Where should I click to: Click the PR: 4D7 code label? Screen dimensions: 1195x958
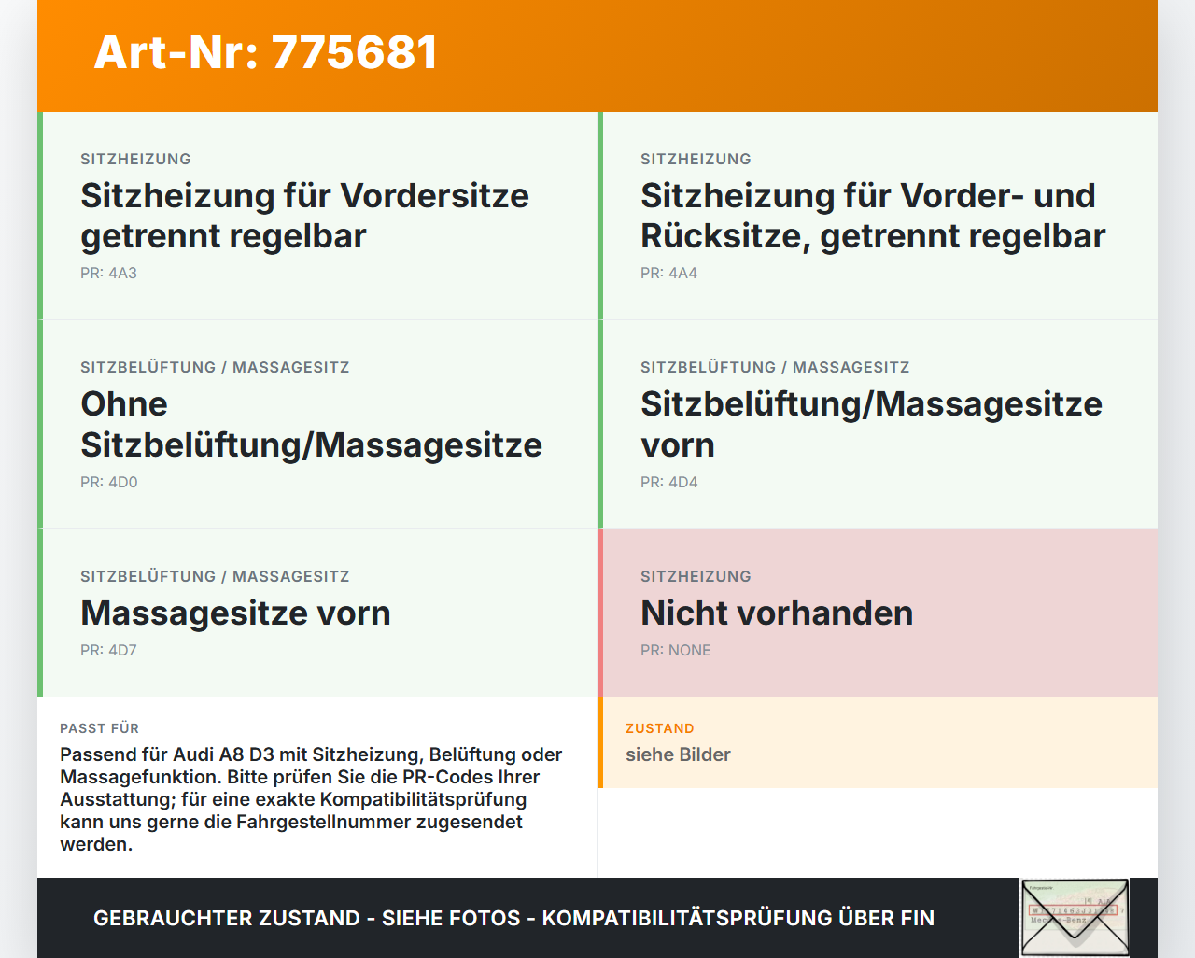coord(108,651)
